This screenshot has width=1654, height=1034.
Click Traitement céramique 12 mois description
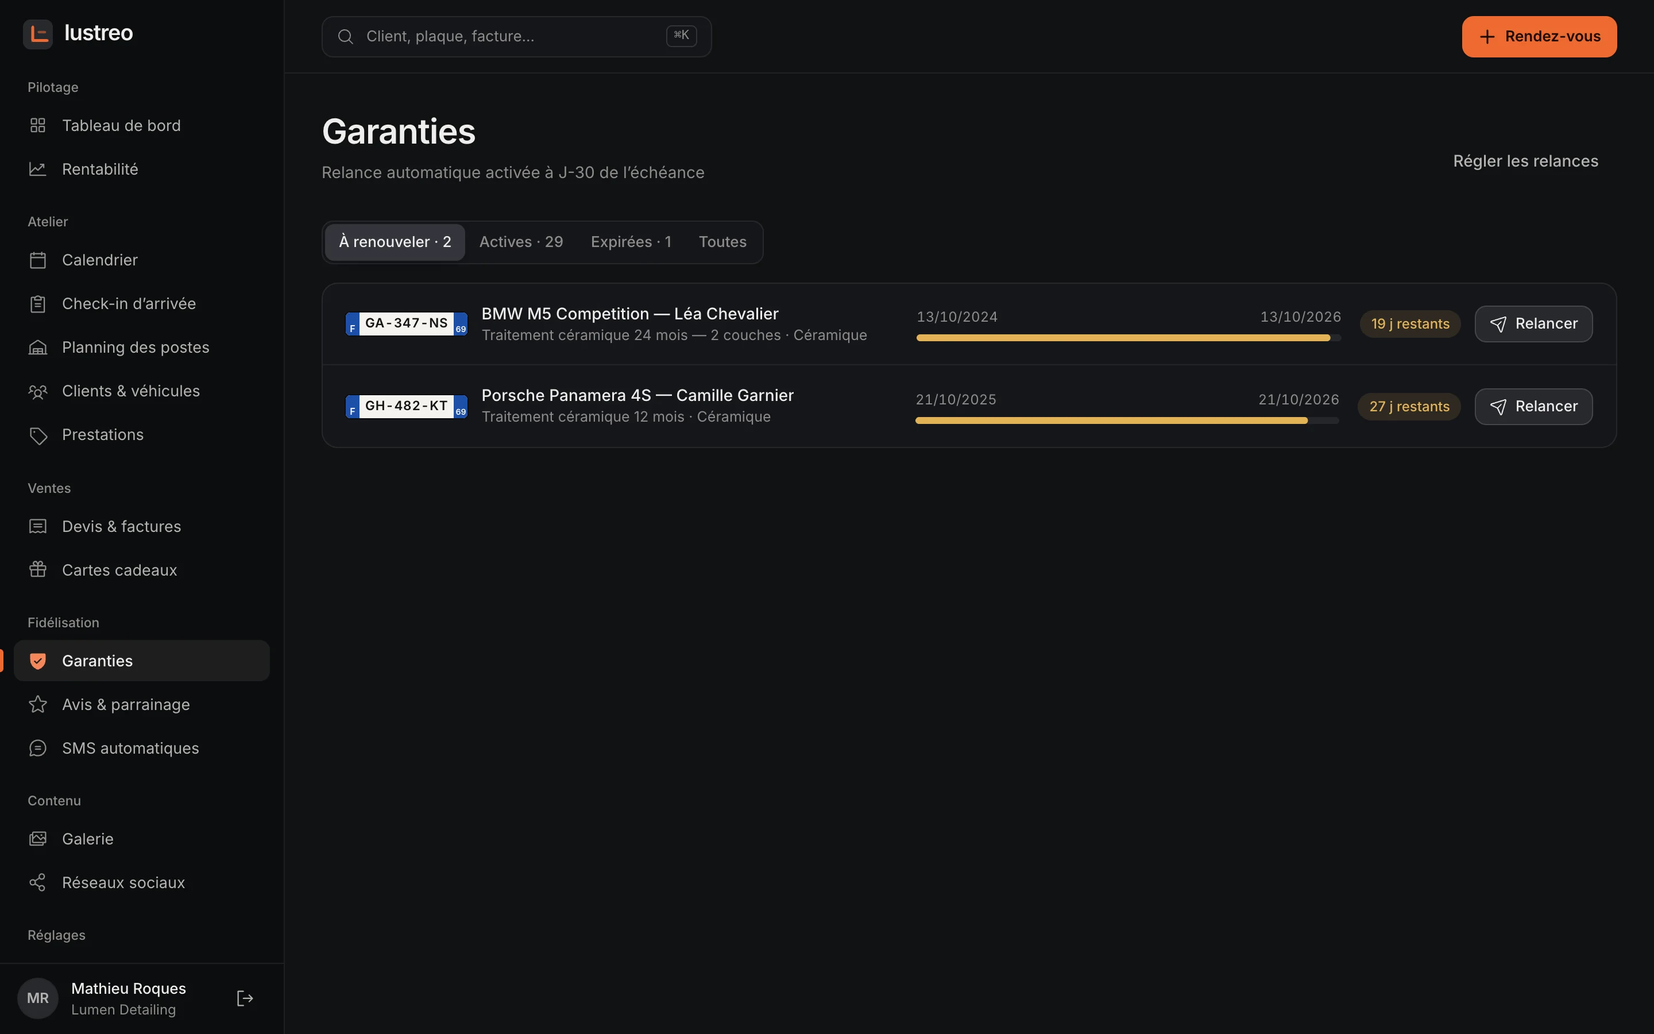point(626,417)
